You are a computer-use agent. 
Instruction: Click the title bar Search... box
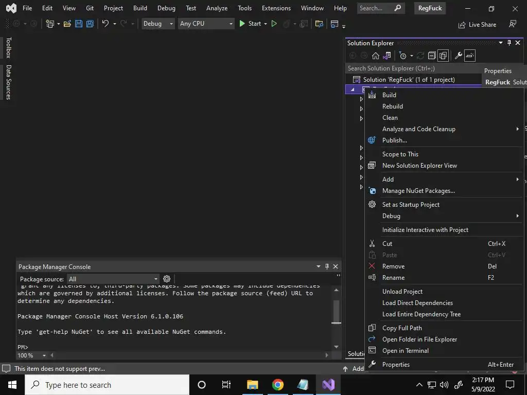pos(381,8)
